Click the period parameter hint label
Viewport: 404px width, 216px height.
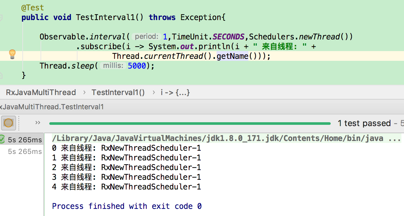146,37
